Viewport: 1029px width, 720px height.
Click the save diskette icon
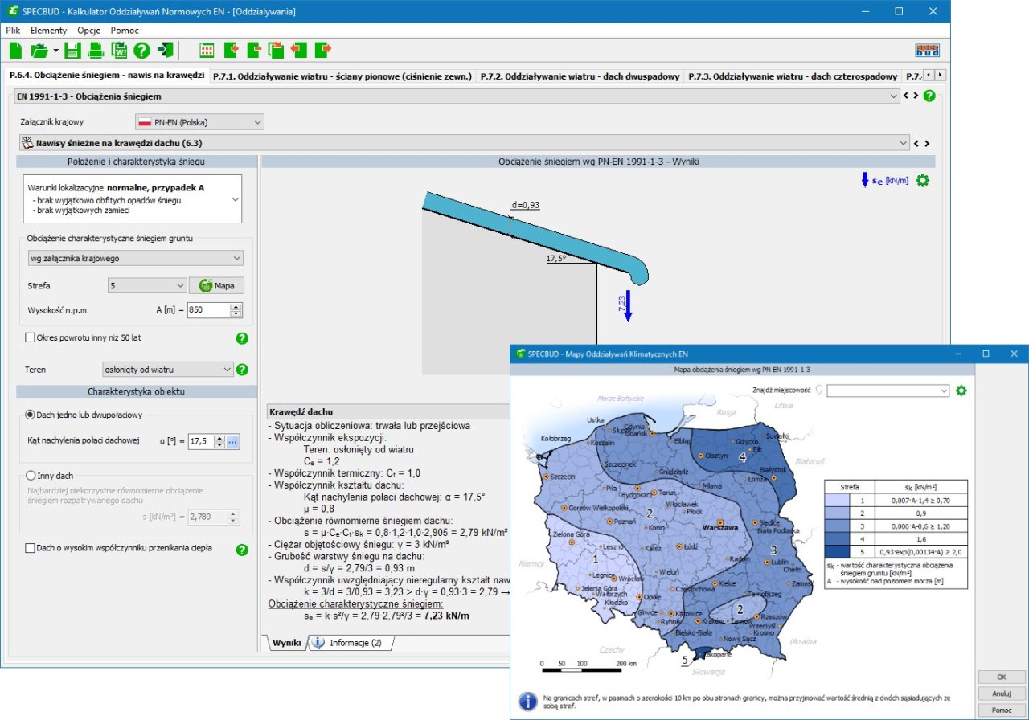click(72, 51)
